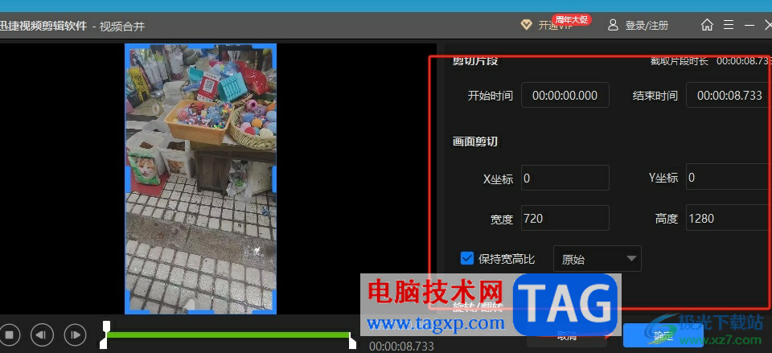The height and width of the screenshot is (353, 772).
Task: Step to previous frame
Action: click(x=42, y=335)
